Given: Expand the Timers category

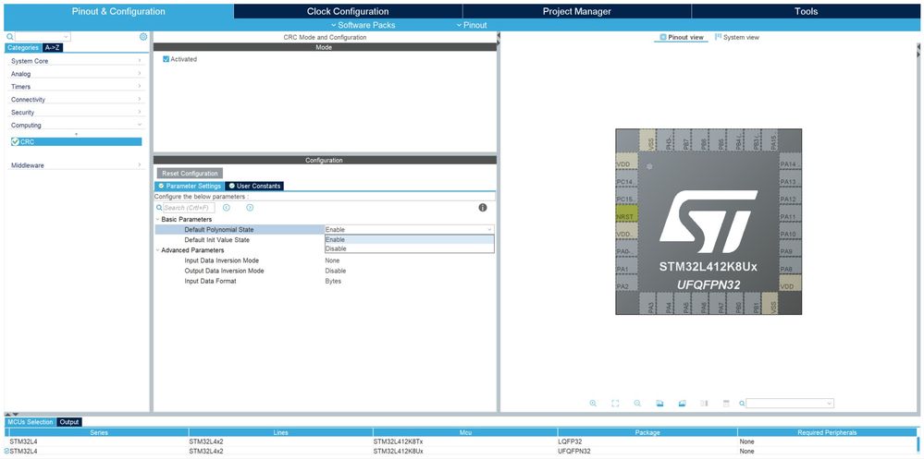Looking at the screenshot, I should coord(76,87).
